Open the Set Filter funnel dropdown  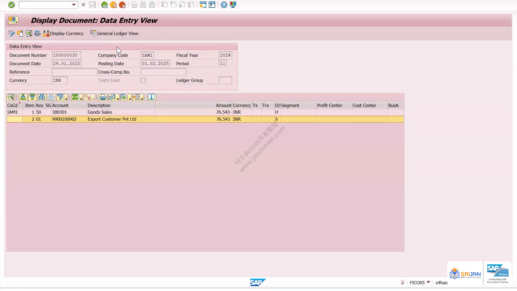click(62, 97)
